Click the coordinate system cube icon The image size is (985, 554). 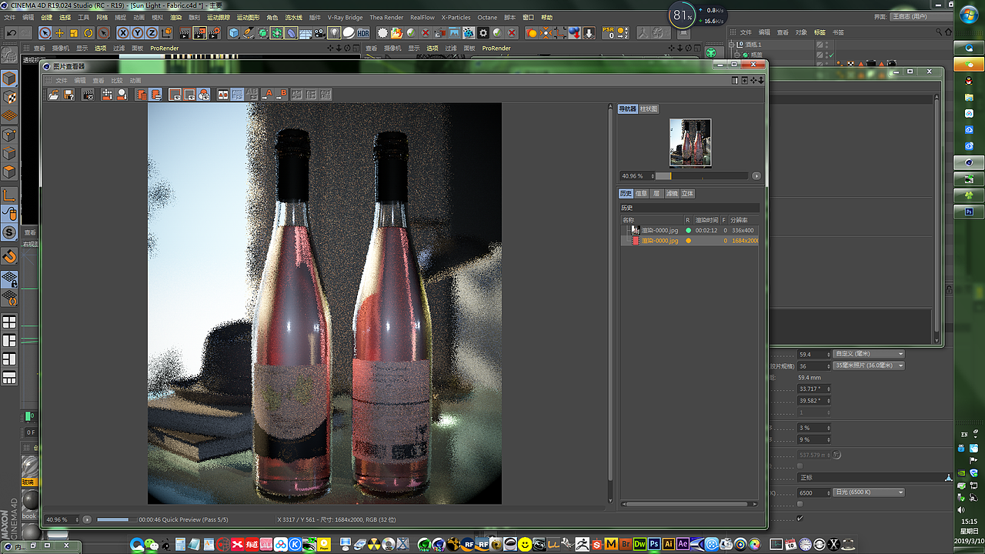pos(167,32)
